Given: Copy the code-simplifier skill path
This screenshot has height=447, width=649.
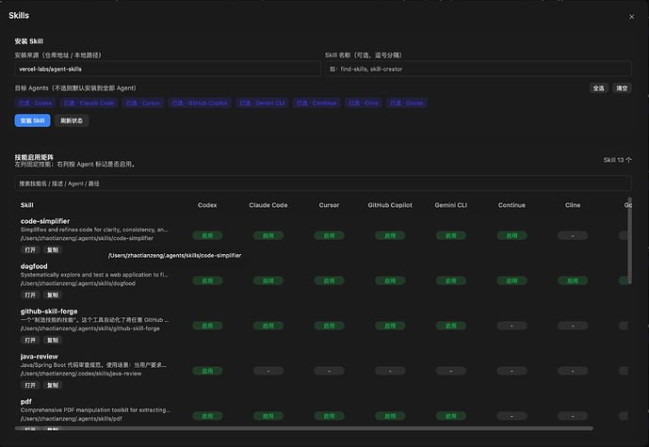Looking at the screenshot, I should point(53,249).
